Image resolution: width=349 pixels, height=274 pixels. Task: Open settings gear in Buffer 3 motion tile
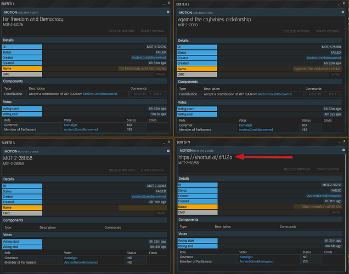click(168, 151)
